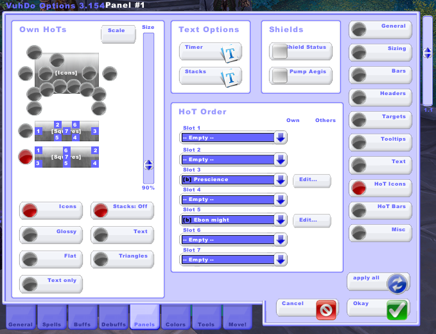
Task: Enable the Shield Status checkbox
Action: (279, 51)
